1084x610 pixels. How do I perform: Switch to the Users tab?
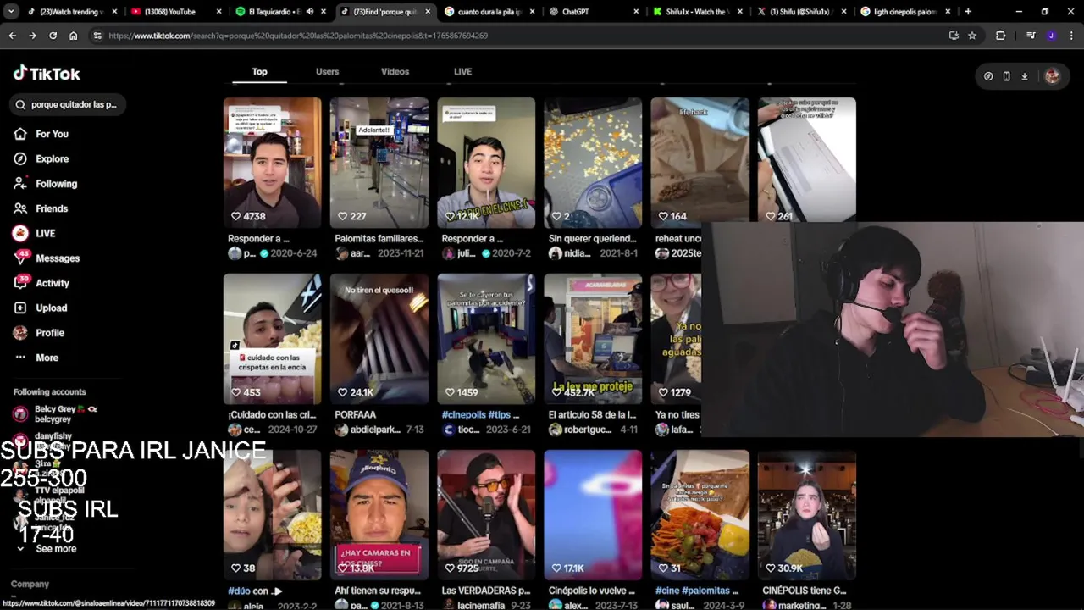pyautogui.click(x=327, y=72)
